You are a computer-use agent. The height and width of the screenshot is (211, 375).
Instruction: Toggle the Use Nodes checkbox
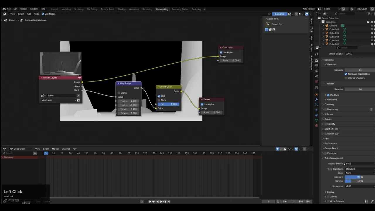click(43, 14)
